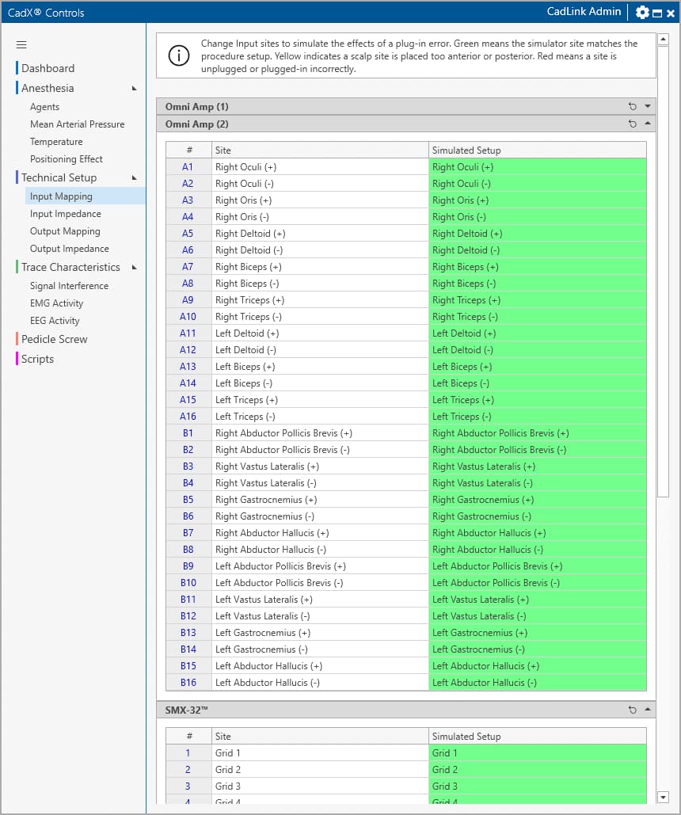Select EMG Activity in sidebar
The height and width of the screenshot is (815, 681).
[x=56, y=303]
